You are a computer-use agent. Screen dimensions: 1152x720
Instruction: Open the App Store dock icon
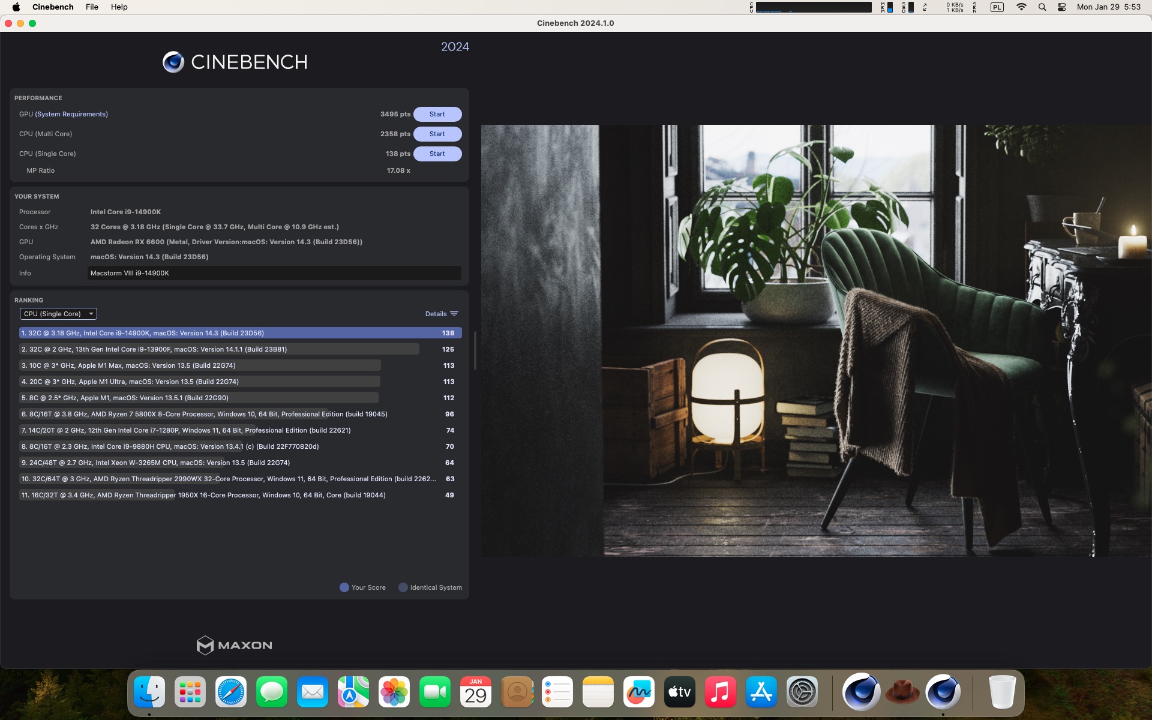761,692
